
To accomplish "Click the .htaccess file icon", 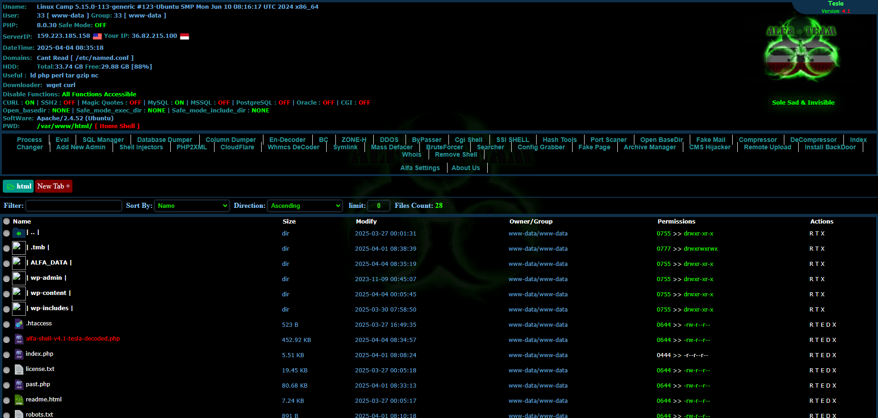I will [x=19, y=324].
